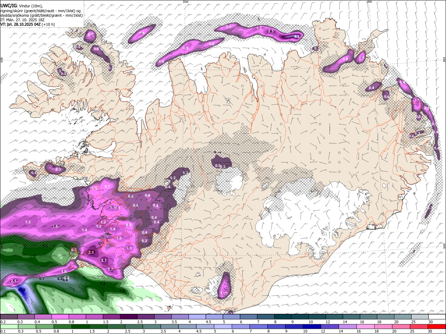Click the '1.5' label in the rain legend row
Viewport: 446px width, 334px height.
(92, 332)
